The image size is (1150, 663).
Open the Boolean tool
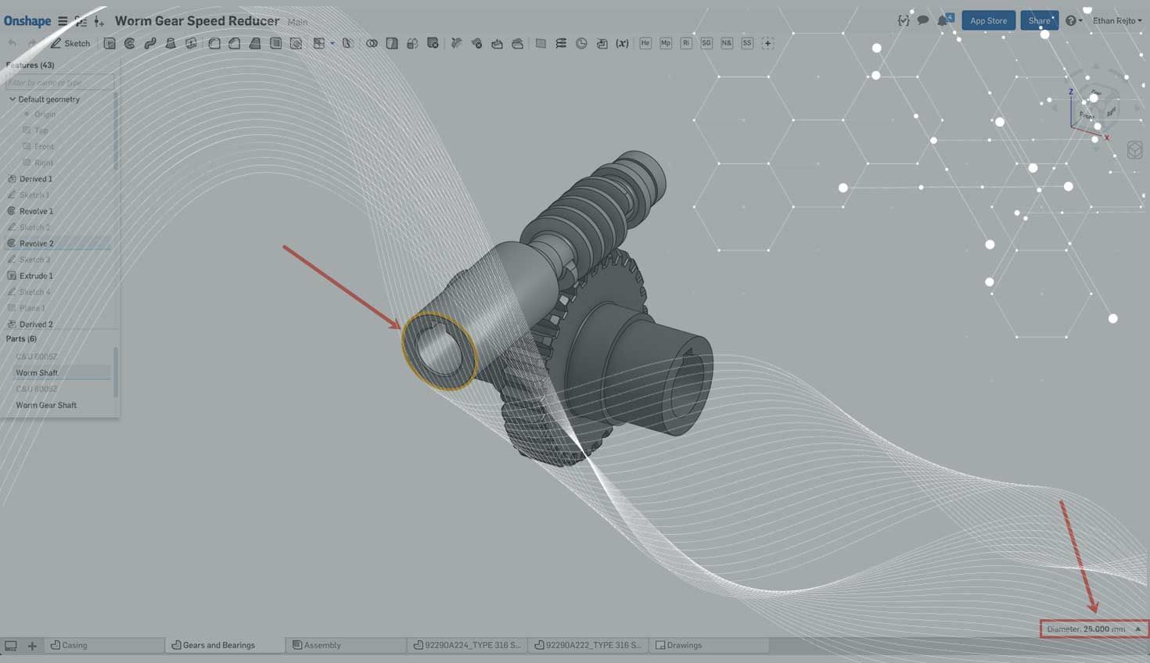(372, 44)
